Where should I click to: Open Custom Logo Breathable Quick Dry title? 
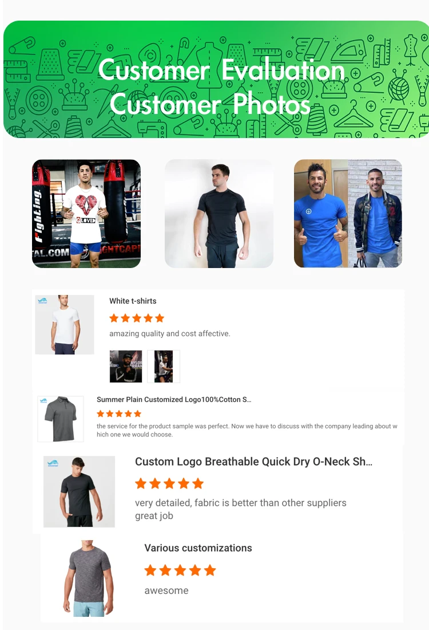[x=253, y=462]
